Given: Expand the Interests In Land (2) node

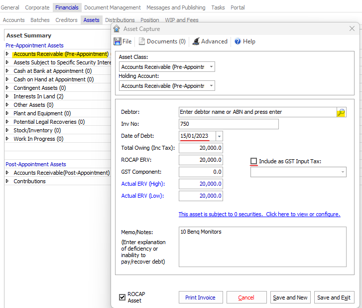Looking at the screenshot, I should pos(7,96).
